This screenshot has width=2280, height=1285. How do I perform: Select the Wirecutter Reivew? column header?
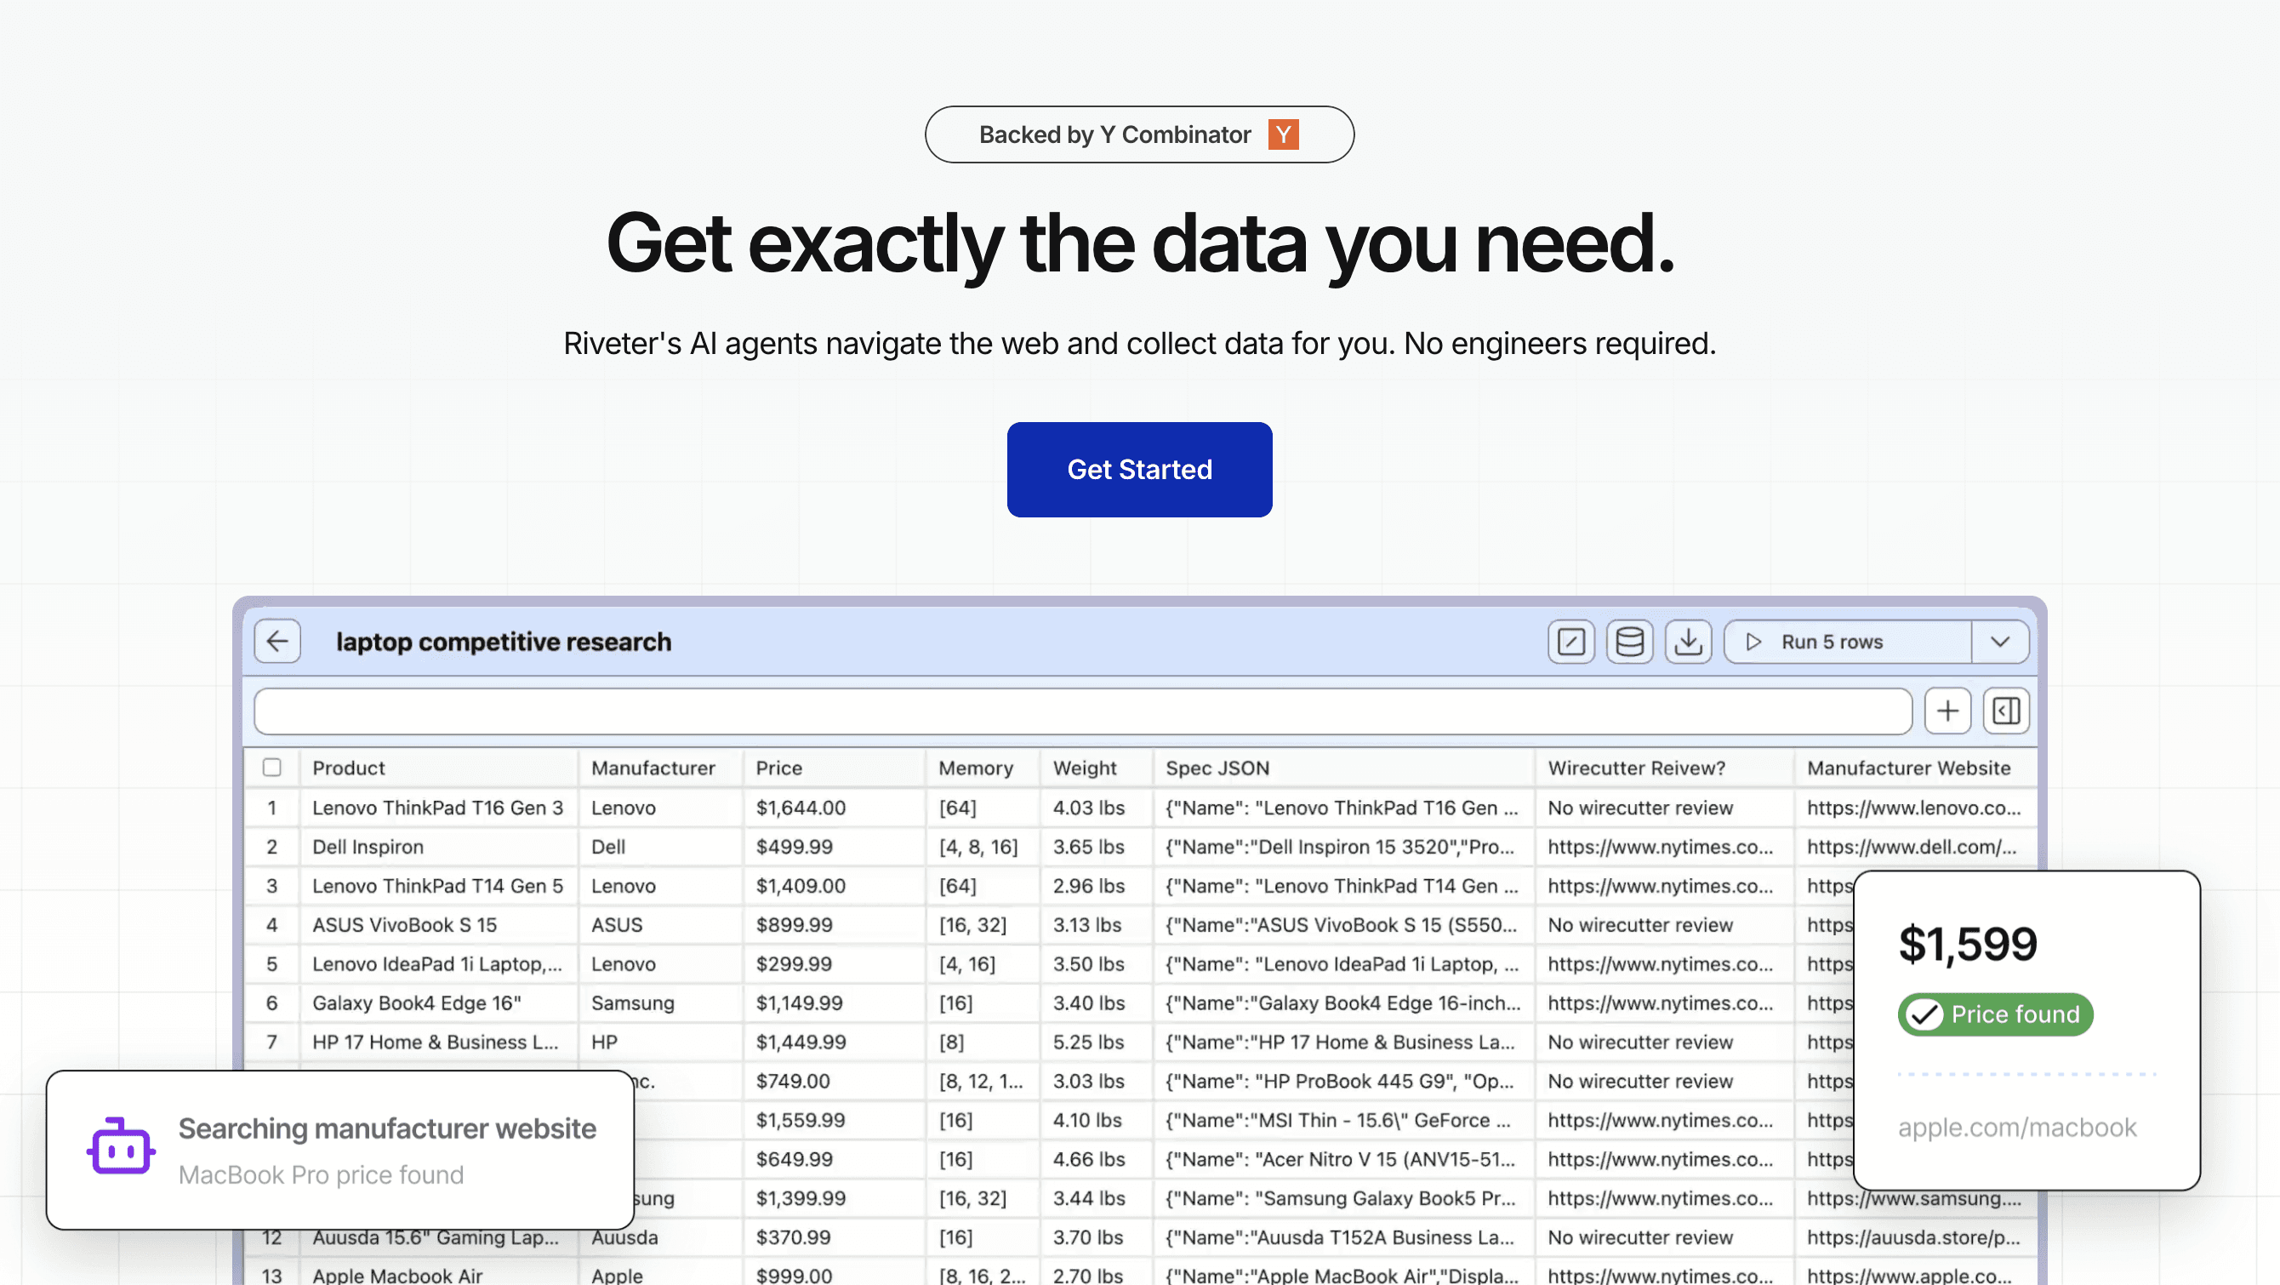tap(1637, 768)
